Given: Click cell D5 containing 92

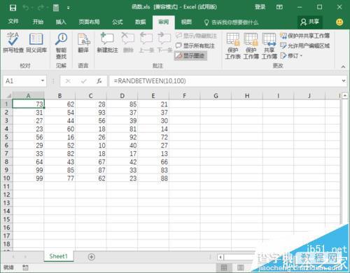Looking at the screenshot, I should (122, 137).
